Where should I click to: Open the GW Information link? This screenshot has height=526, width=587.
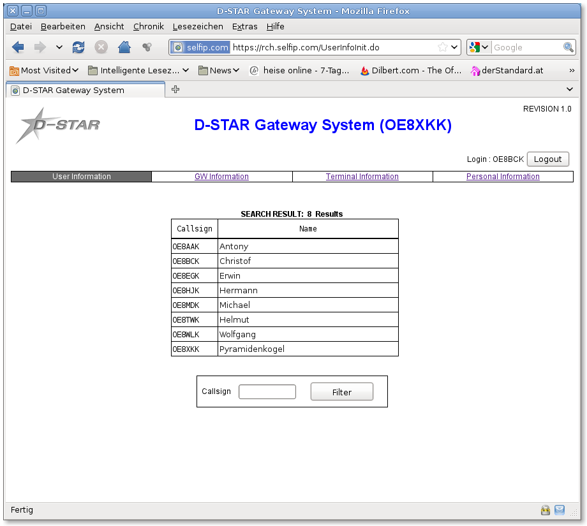pyautogui.click(x=221, y=177)
